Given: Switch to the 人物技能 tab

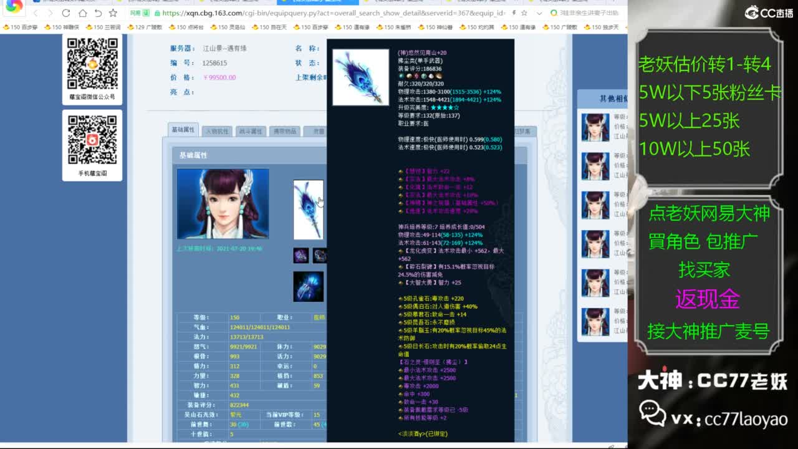Looking at the screenshot, I should [217, 131].
